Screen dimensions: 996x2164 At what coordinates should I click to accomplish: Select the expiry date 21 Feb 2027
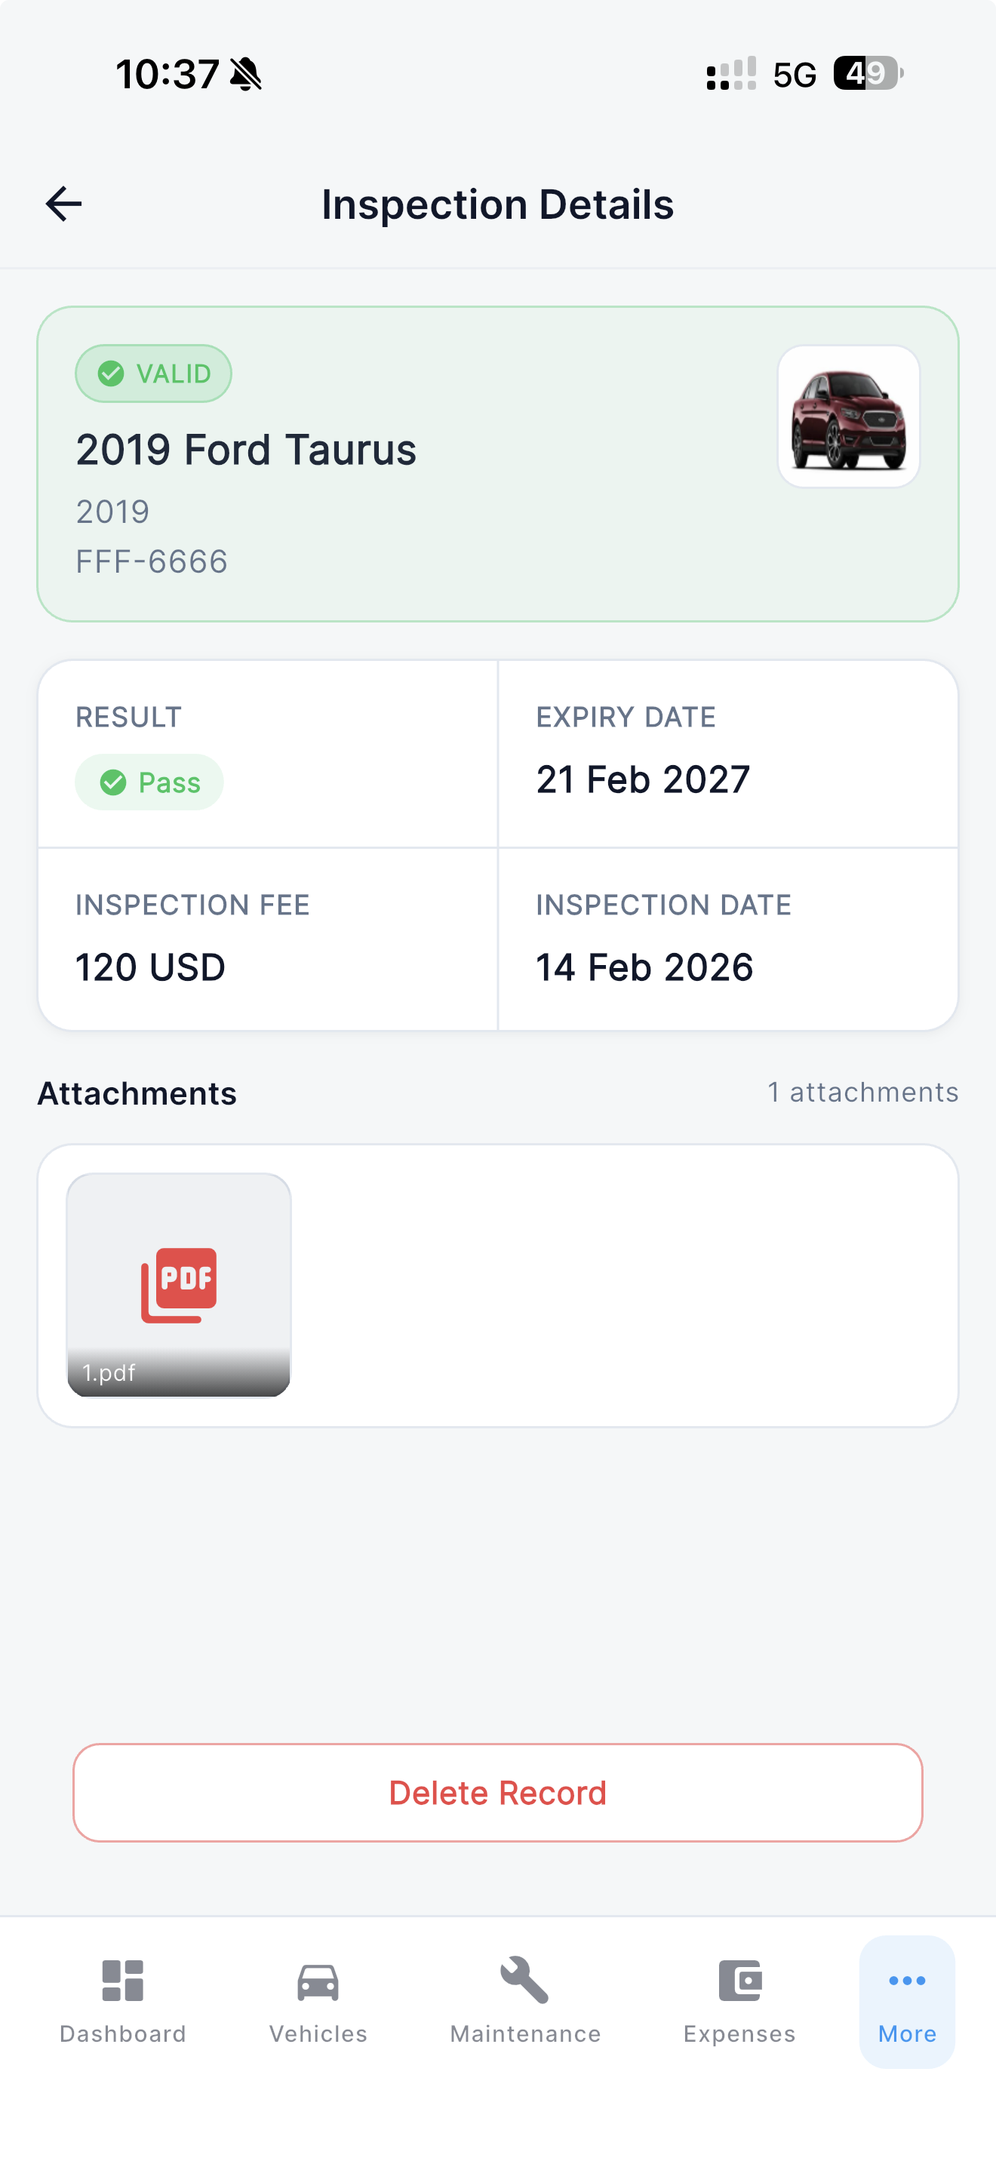point(642,779)
